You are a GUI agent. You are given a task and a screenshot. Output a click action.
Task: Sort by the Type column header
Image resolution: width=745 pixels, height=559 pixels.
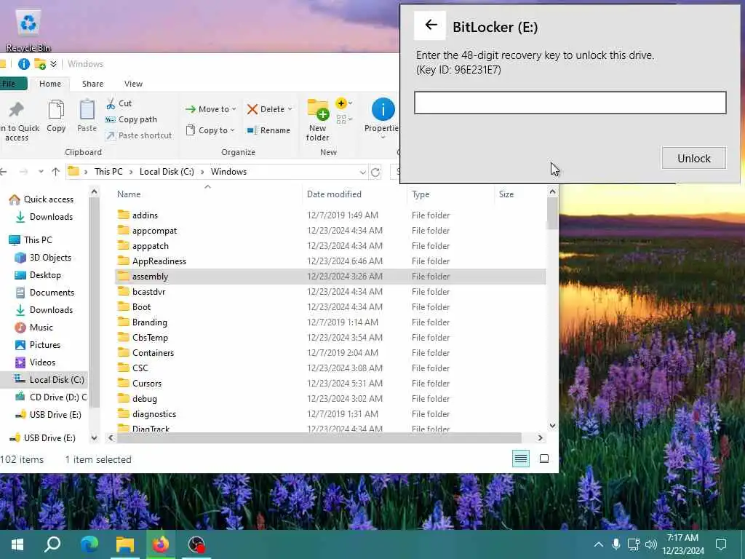click(421, 194)
